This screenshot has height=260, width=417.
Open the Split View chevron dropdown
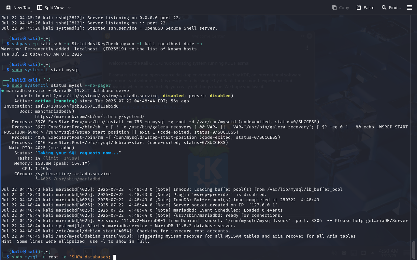(x=69, y=7)
